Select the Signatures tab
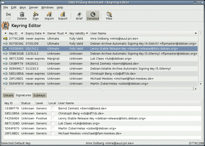Viewport: 205px width, 146px height. point(23,95)
